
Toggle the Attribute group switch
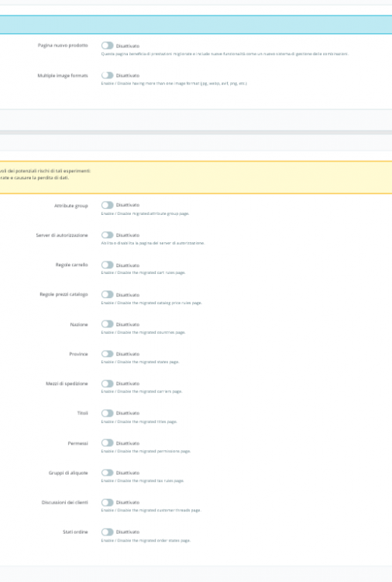[x=108, y=206]
